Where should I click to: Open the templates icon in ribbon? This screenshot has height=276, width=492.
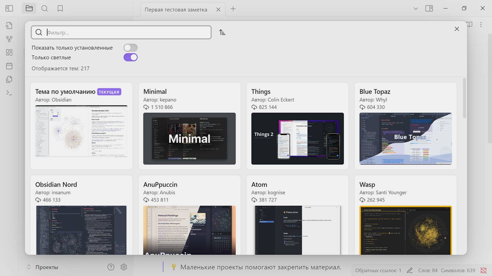coord(9,79)
